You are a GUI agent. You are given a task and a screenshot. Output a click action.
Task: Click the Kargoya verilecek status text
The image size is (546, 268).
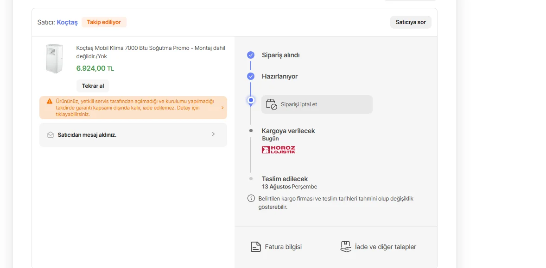click(288, 131)
